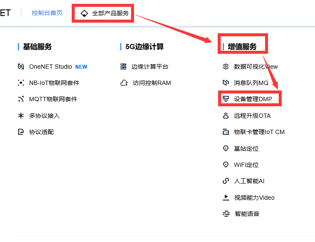Click the remote upgrade OTA icon
The height and width of the screenshot is (242, 315).
(226, 116)
